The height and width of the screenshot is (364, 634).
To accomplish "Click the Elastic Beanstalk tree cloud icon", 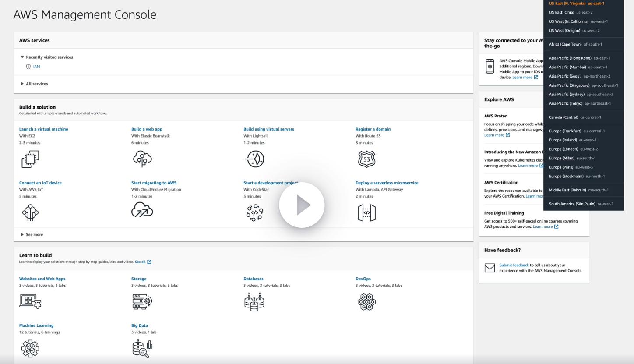I will pos(142,159).
